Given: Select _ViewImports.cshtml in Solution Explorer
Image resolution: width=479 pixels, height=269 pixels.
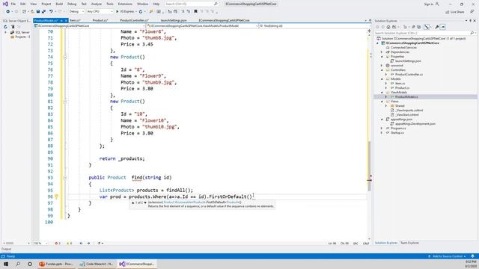Looking at the screenshot, I should coord(409,110).
